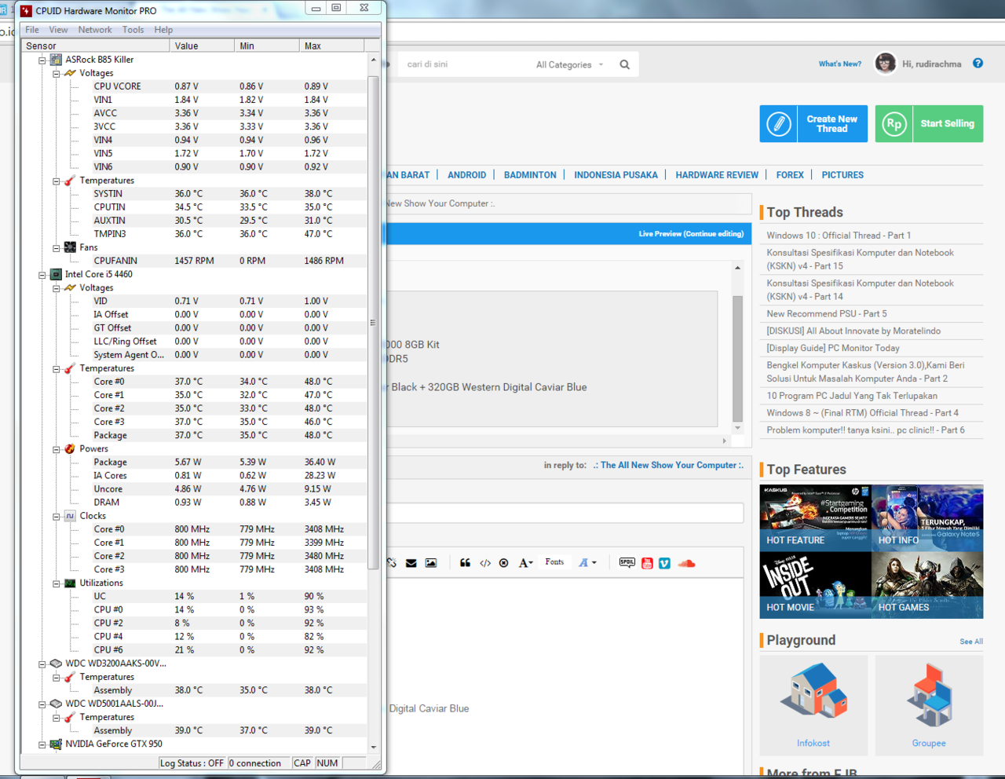Click the rudirachma user avatar
This screenshot has height=779, width=1005.
click(886, 63)
